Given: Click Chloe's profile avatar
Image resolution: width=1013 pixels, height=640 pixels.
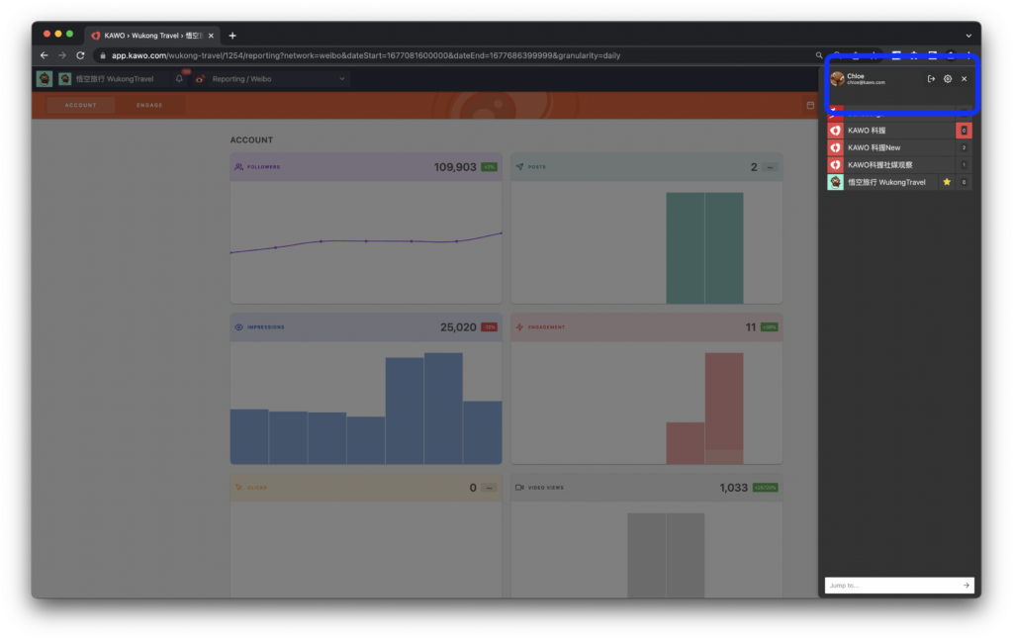Looking at the screenshot, I should pyautogui.click(x=837, y=79).
